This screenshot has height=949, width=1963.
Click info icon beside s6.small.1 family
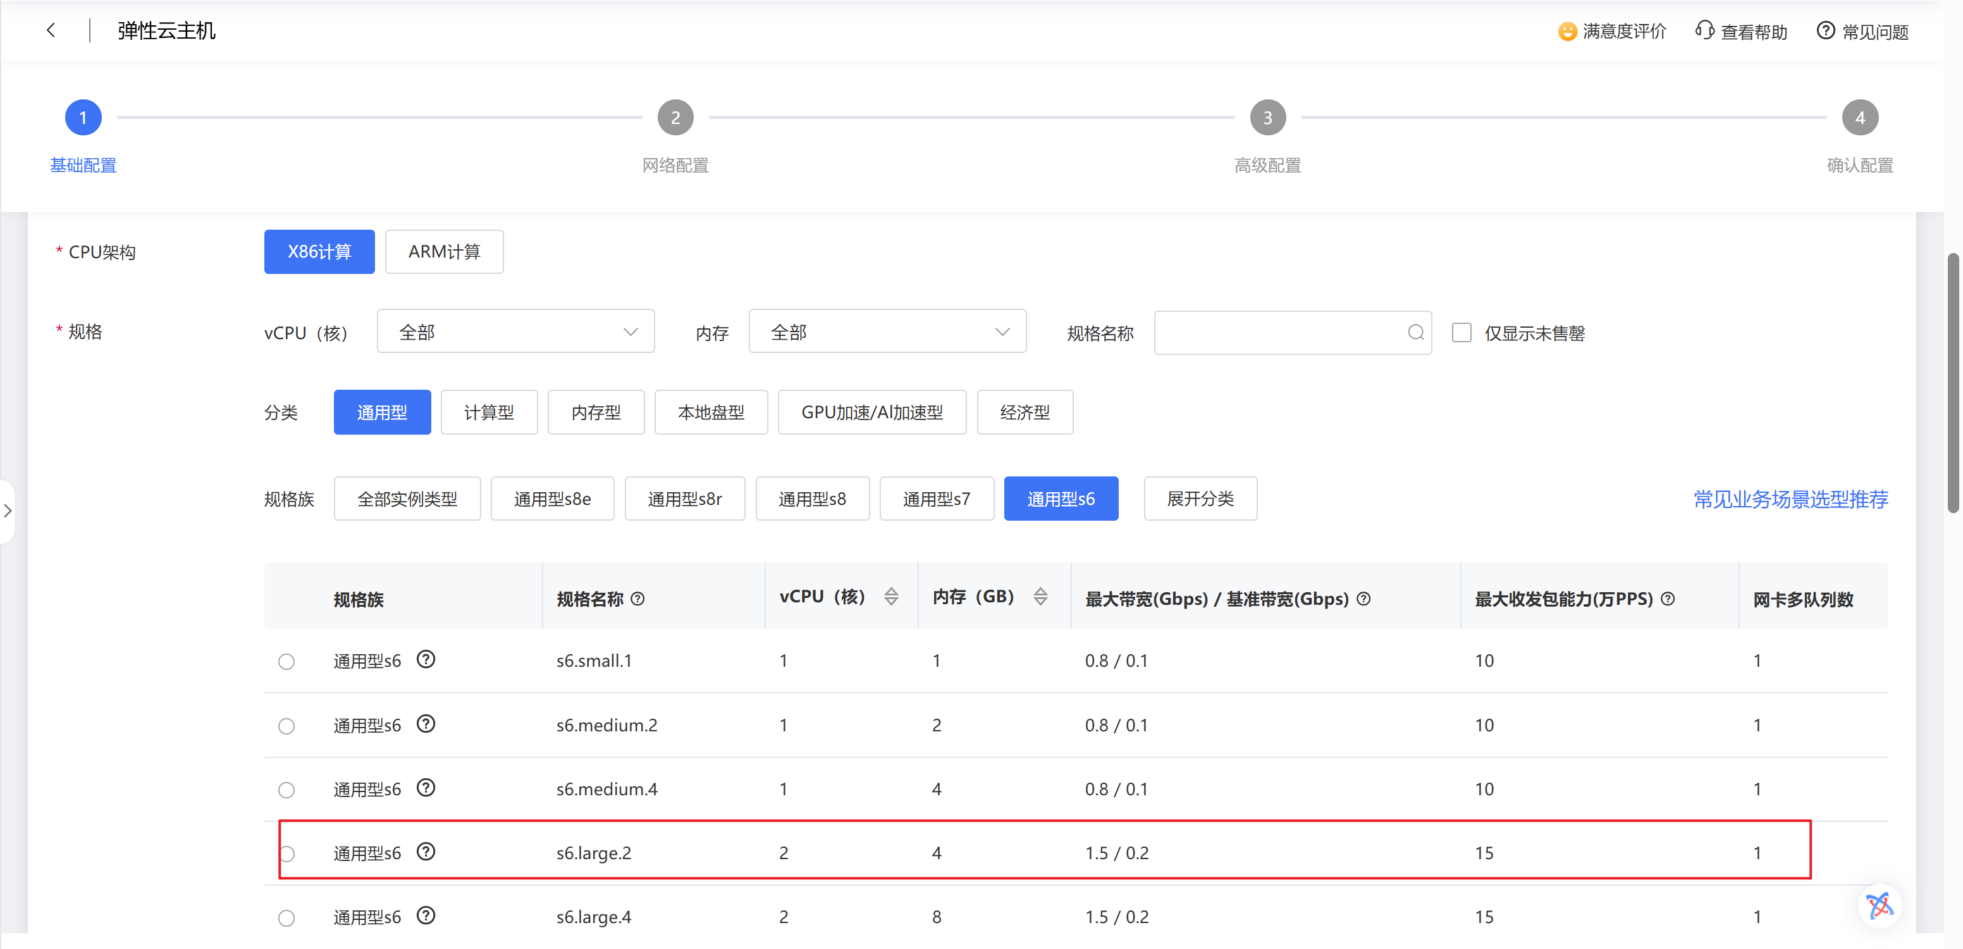(426, 659)
